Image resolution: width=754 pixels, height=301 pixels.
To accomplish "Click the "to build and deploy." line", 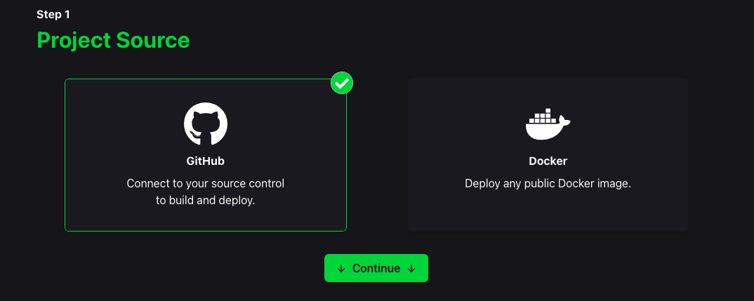I will point(206,200).
